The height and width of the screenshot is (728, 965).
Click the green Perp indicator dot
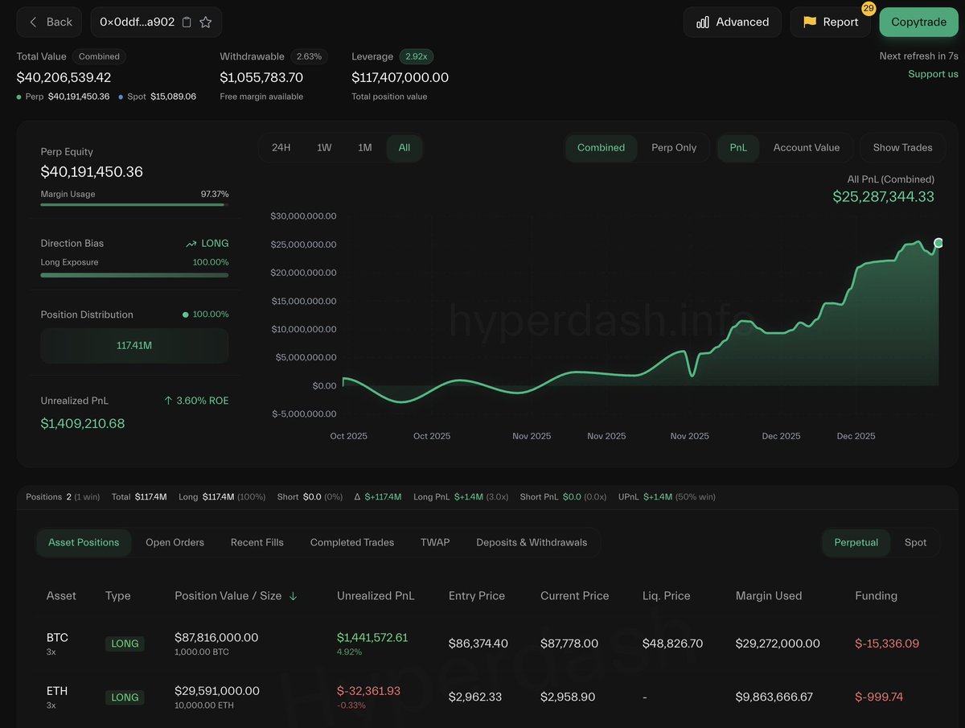pyautogui.click(x=18, y=96)
